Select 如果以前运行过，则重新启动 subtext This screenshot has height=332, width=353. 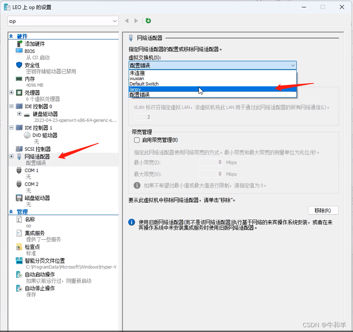coord(59,281)
